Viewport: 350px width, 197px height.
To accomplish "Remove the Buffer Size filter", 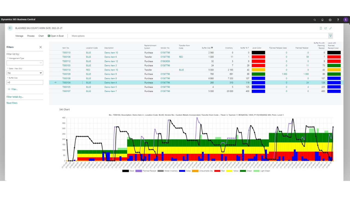I will 8,78.
